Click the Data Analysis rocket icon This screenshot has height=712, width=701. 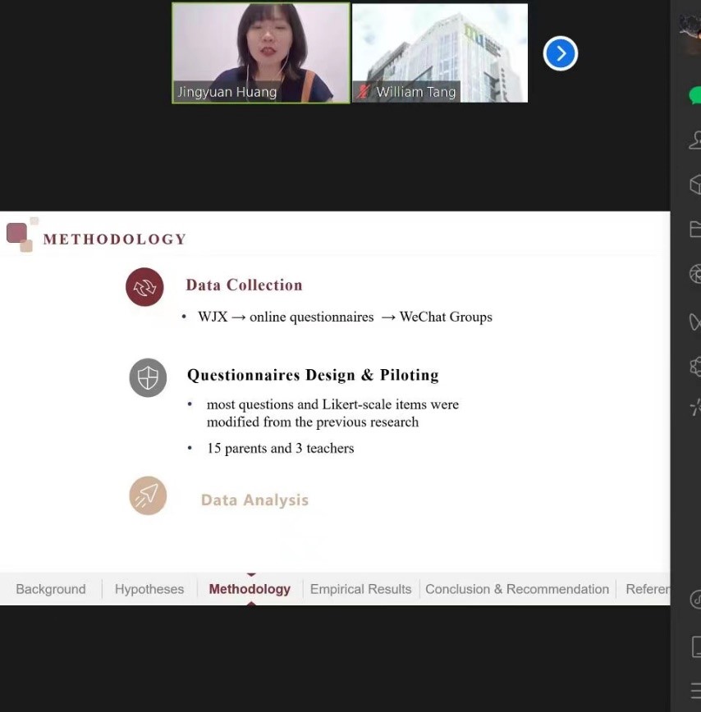click(148, 495)
